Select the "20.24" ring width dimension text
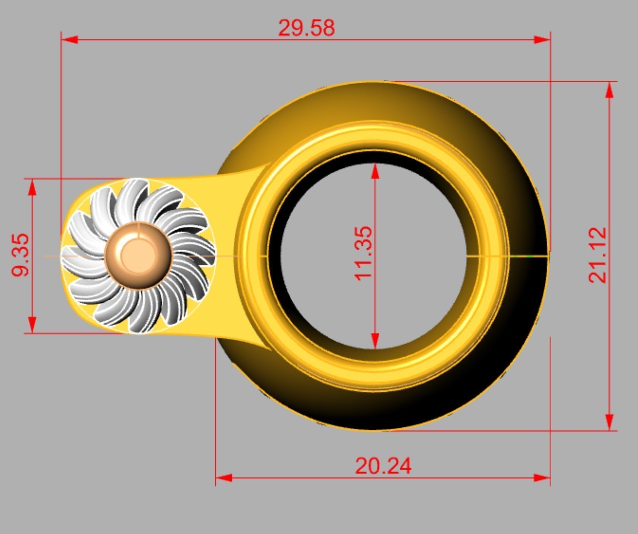638x534 pixels. coord(383,466)
